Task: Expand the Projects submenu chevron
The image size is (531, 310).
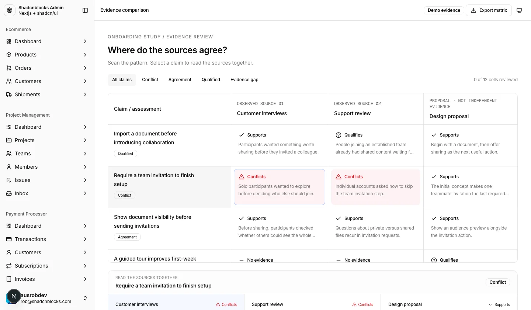Action: 85,140
